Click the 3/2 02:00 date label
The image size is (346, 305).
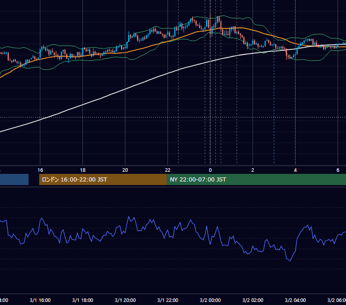pos(253,300)
